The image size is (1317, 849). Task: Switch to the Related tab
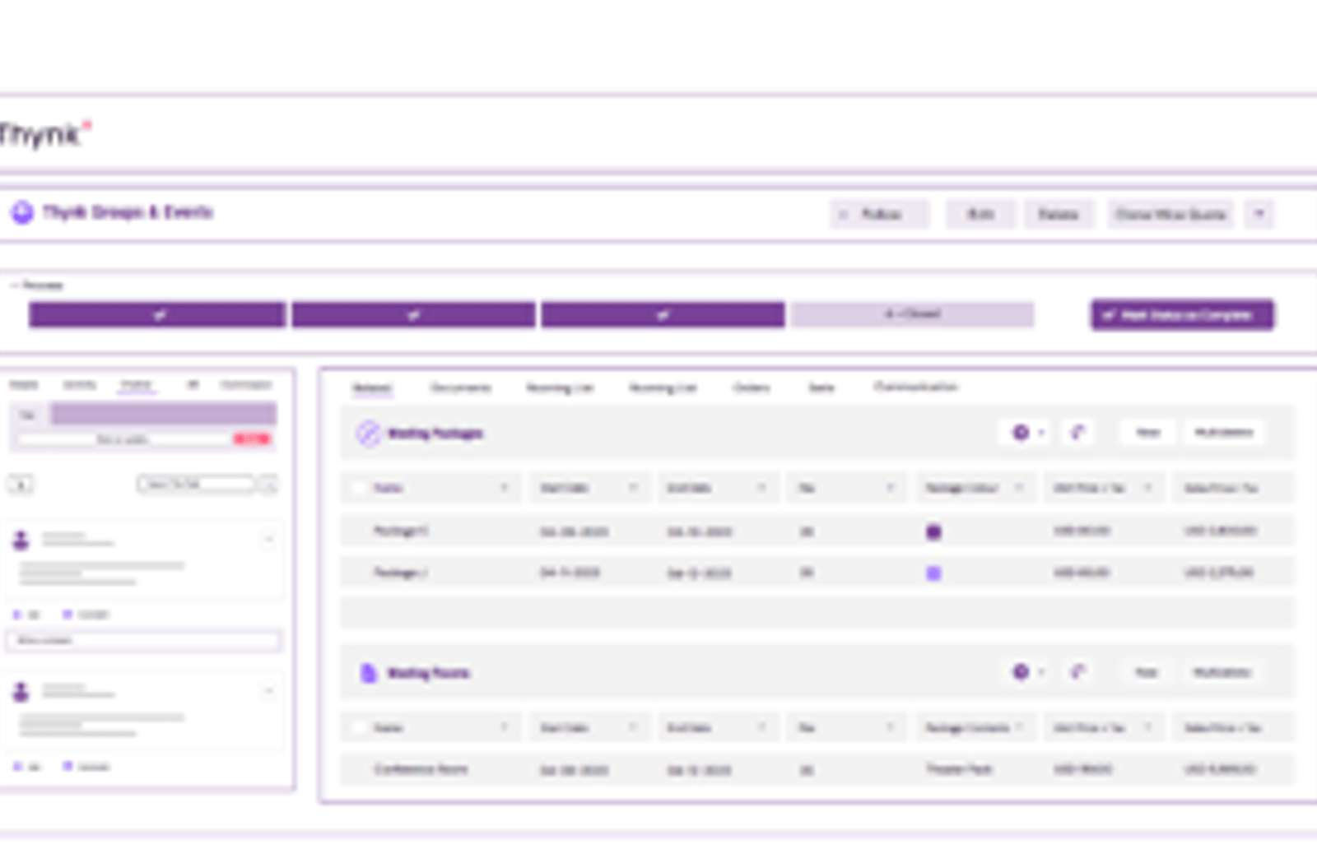pos(372,387)
